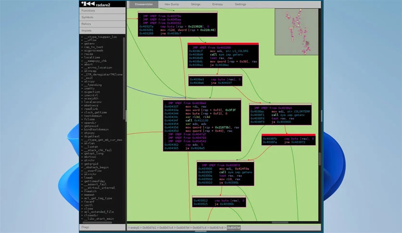
Task: Select the __stack_chk_fail import
Action: pyautogui.click(x=98, y=150)
